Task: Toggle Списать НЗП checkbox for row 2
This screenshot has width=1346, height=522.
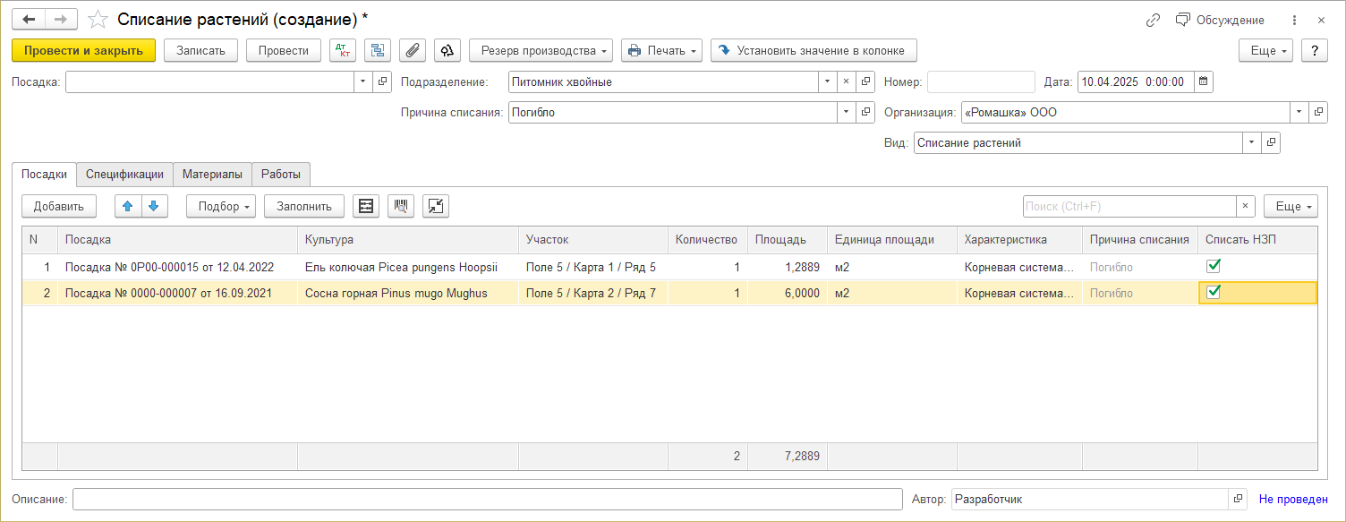Action: point(1214,292)
